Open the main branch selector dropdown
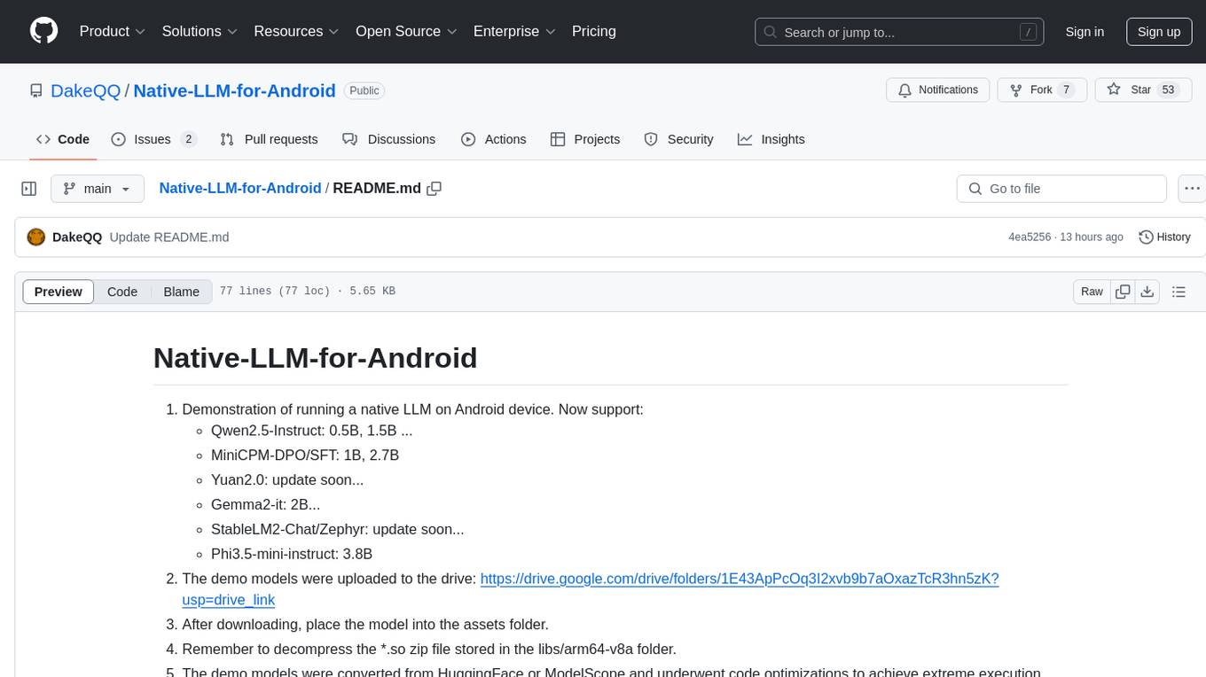Screen dimensions: 1206x677 98,189
